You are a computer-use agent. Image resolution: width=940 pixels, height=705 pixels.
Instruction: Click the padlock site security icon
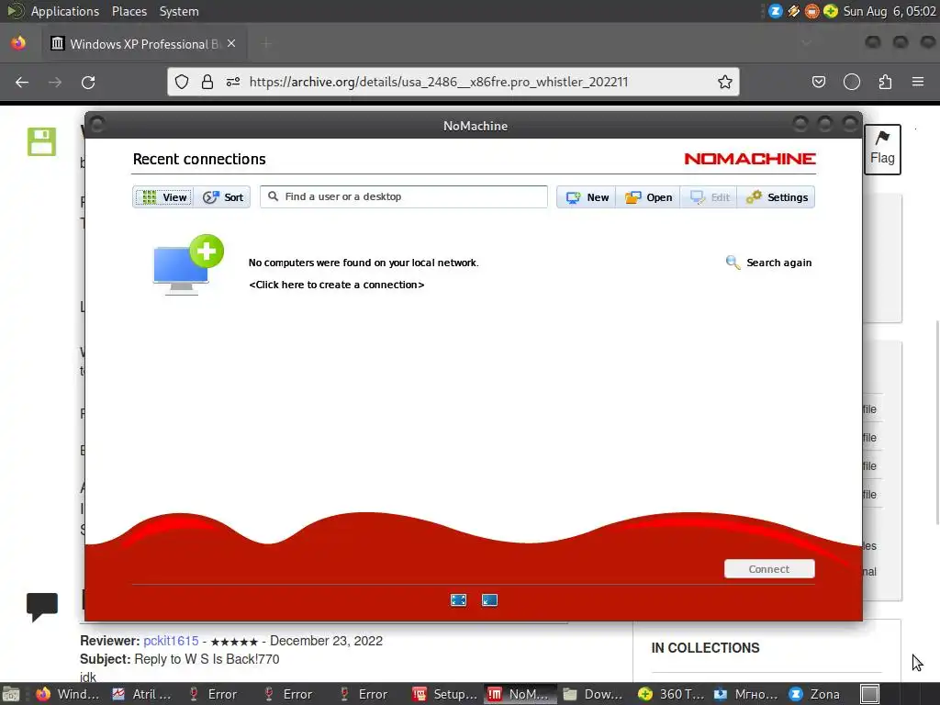point(207,82)
